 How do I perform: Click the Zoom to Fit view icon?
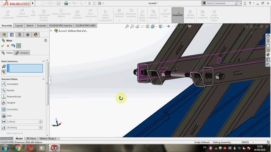[127, 26]
